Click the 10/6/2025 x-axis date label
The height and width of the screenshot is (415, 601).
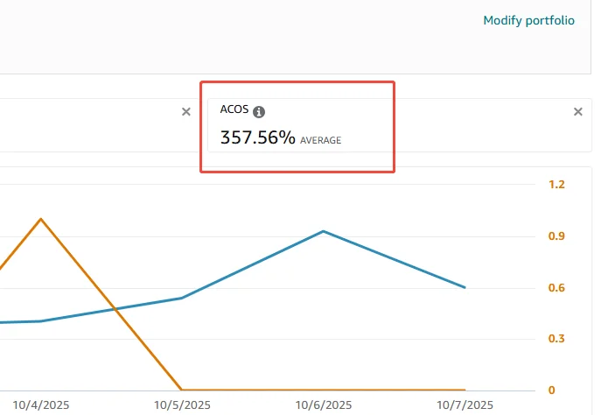point(324,405)
